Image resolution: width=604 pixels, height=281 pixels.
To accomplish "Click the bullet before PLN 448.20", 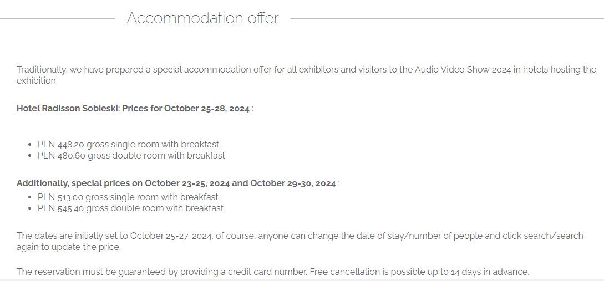I will (29, 145).
